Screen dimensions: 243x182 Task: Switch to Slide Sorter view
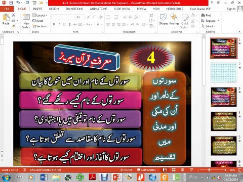click(174, 170)
